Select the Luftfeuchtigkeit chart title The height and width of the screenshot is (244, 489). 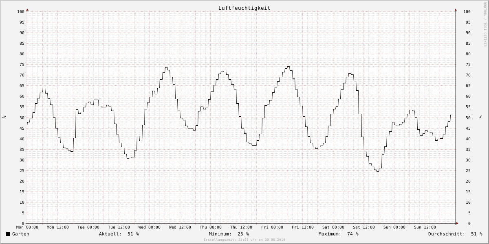(244, 8)
